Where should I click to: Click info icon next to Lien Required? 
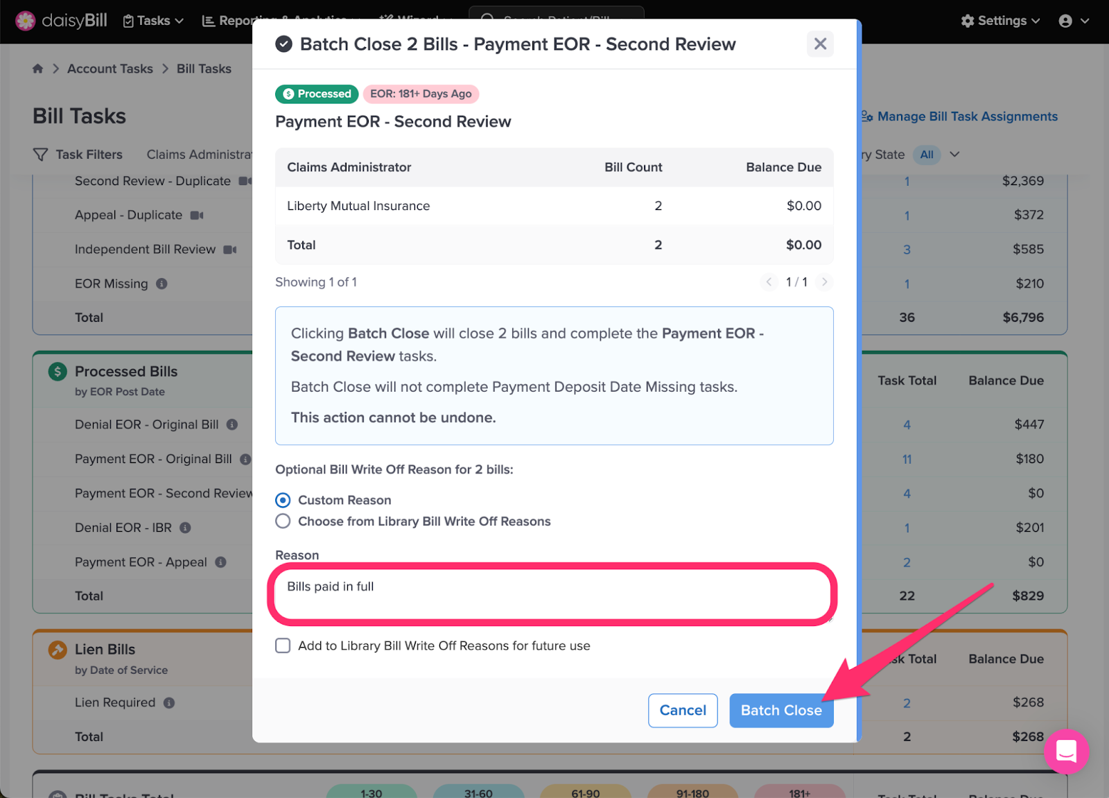point(169,703)
